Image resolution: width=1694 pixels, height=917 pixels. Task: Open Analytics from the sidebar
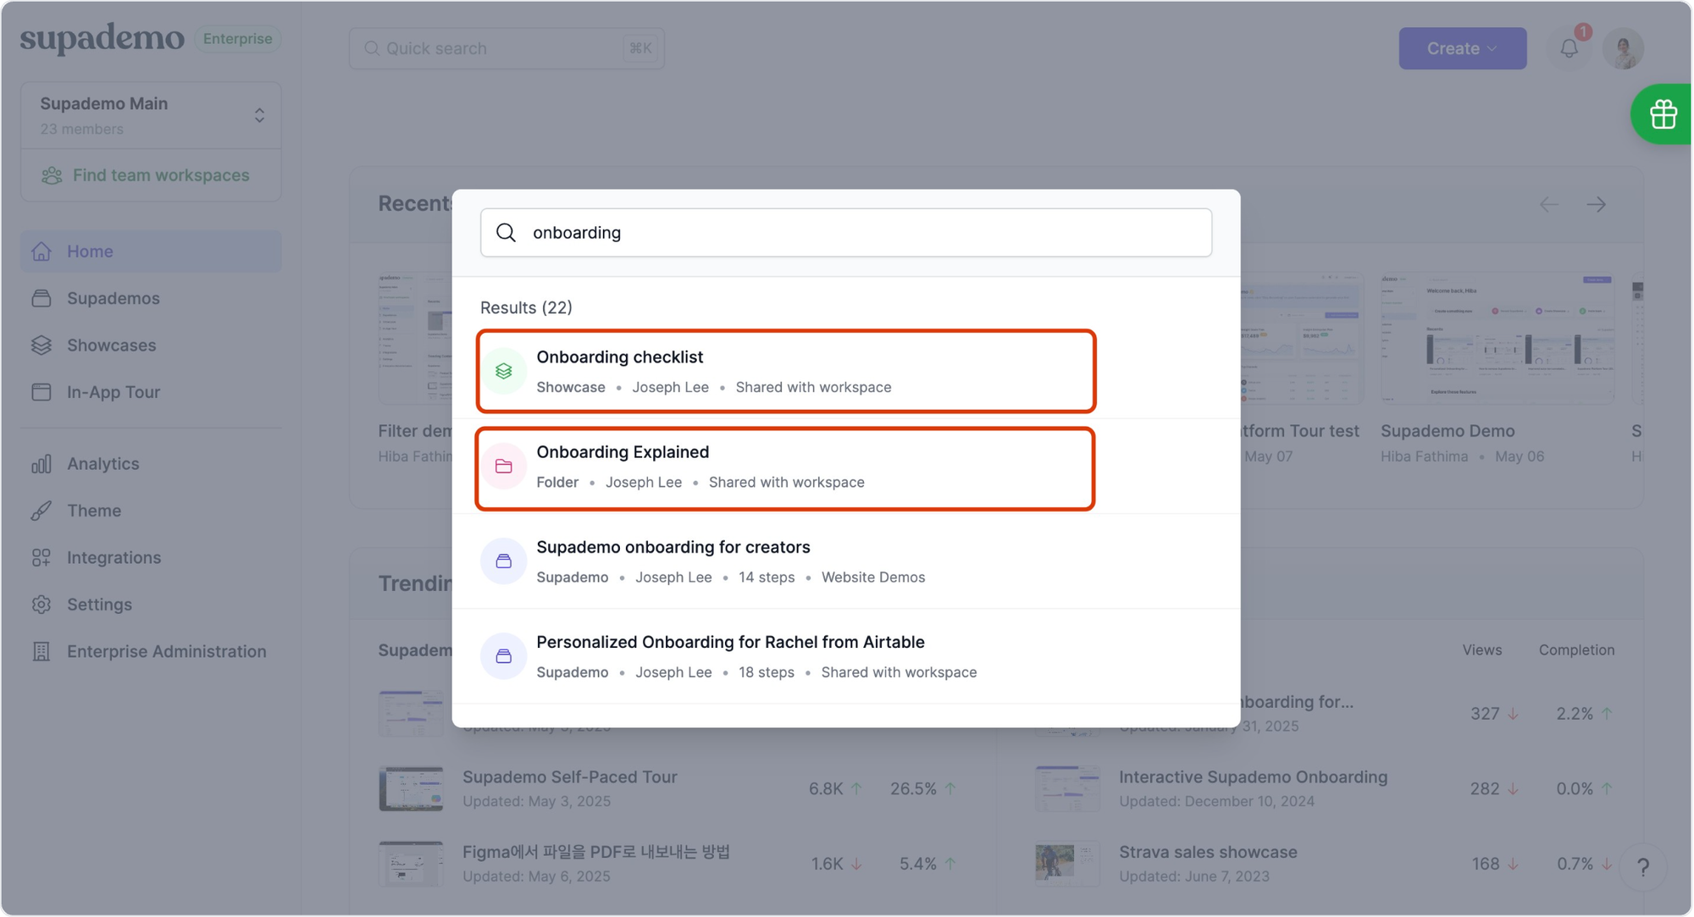151,464
